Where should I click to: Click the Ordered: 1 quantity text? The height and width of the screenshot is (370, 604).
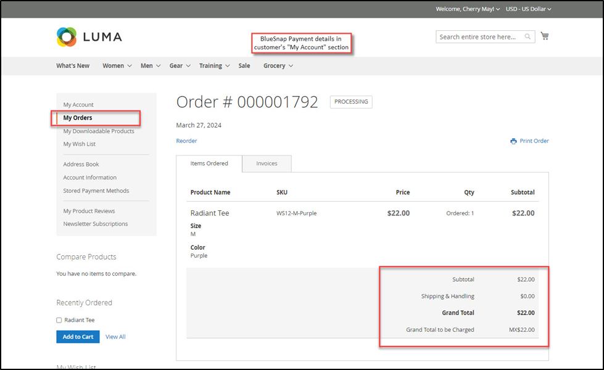click(x=460, y=213)
